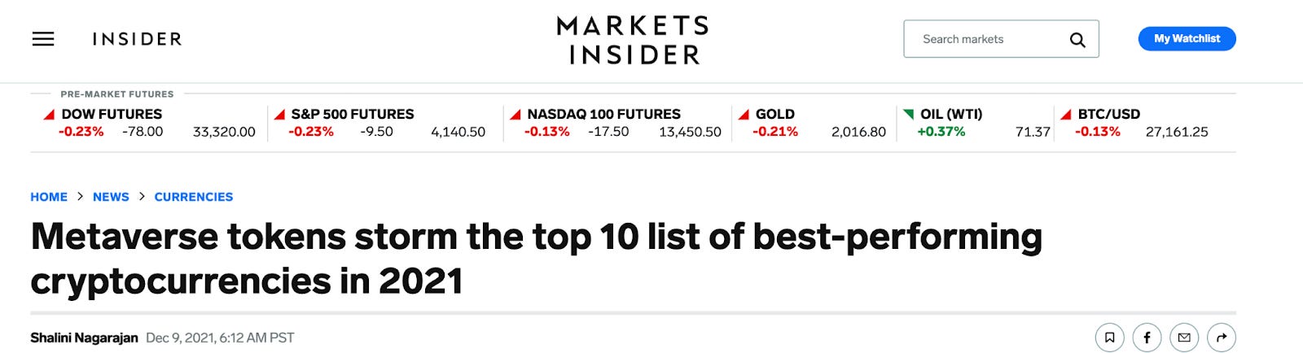The image size is (1303, 353).
Task: Go to HOME breadcrumb link
Action: (x=49, y=197)
